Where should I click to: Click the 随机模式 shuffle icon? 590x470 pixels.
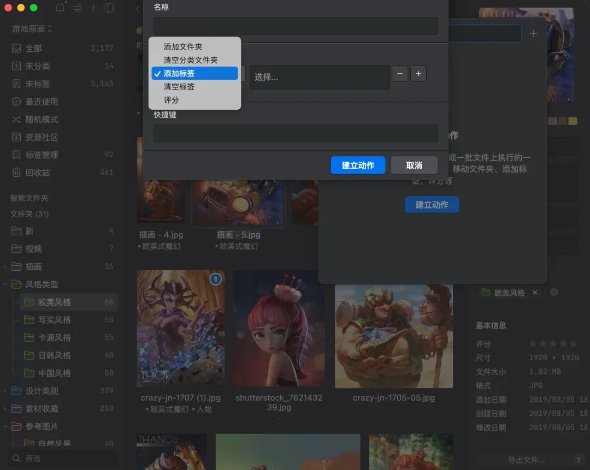pos(16,119)
